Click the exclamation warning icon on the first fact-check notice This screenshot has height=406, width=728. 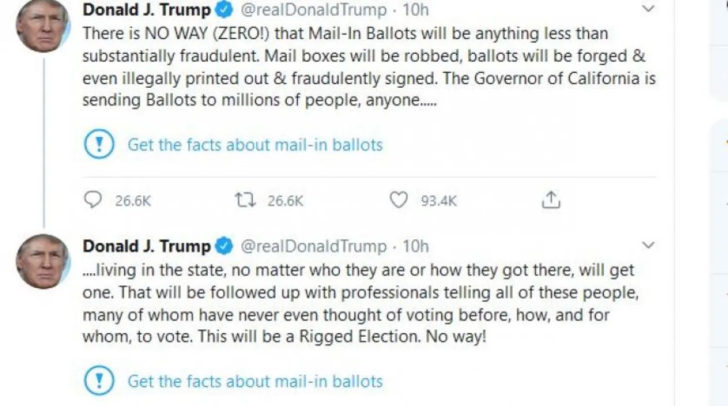click(x=99, y=144)
